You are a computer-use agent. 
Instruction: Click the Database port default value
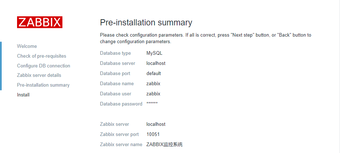pyautogui.click(x=153, y=74)
